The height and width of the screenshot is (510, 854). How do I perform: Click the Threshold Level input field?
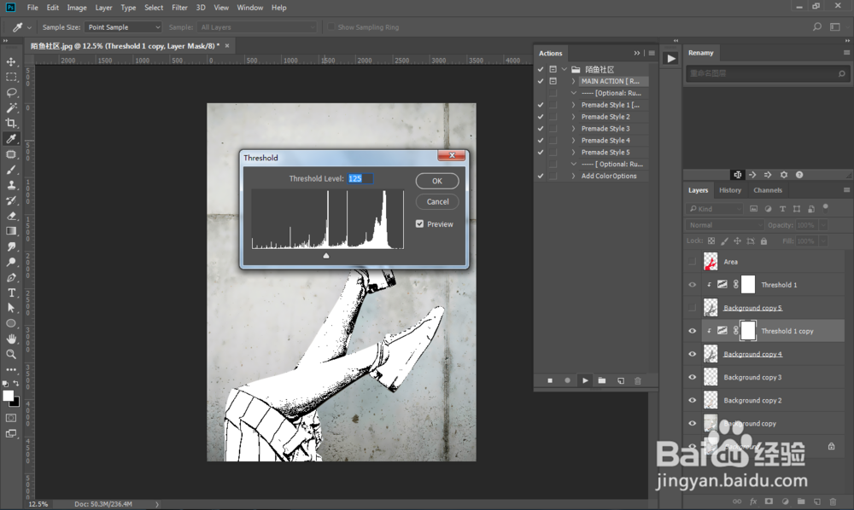(x=360, y=178)
